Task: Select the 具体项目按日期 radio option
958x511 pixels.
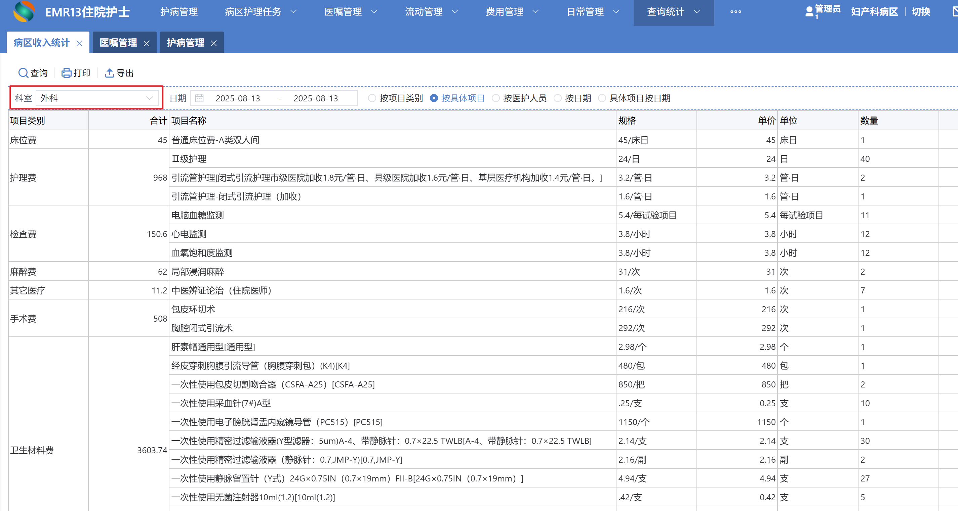Action: click(x=602, y=98)
